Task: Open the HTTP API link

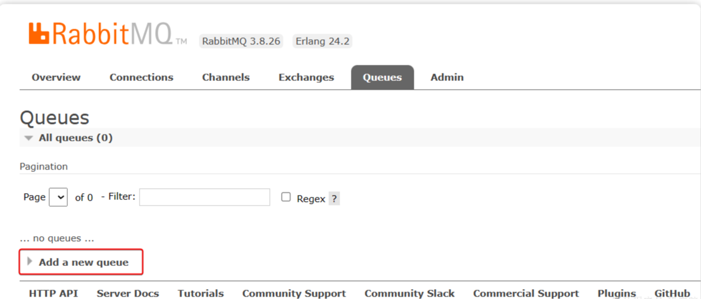Action: (53, 293)
